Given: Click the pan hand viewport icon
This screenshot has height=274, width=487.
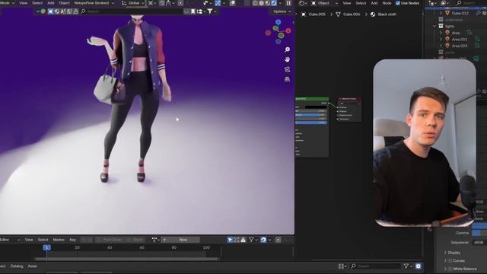Looking at the screenshot, I should point(288,59).
